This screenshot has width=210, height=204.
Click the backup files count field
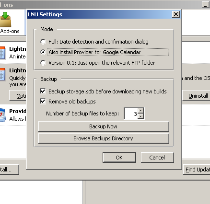(x=131, y=113)
